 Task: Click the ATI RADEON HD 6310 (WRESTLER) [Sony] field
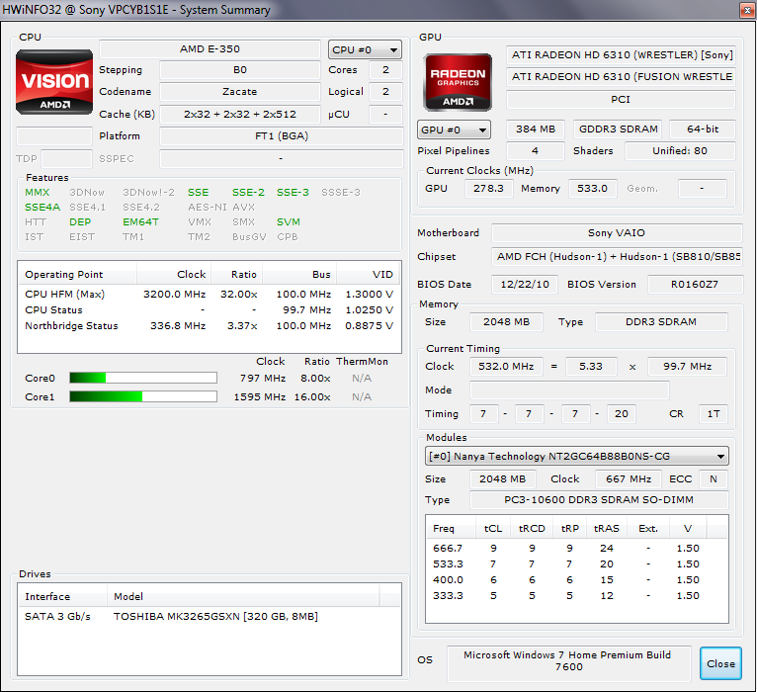[621, 54]
